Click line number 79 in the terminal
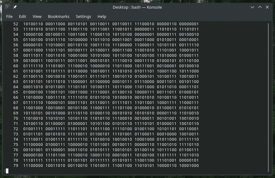 [x=16, y=166]
